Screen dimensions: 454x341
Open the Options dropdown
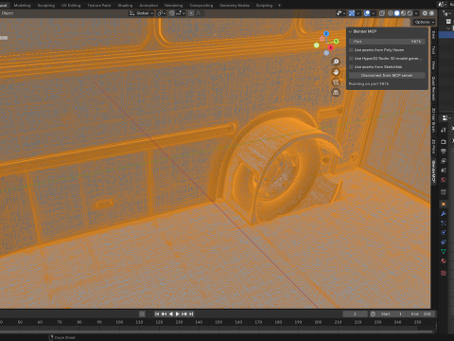pos(424,22)
